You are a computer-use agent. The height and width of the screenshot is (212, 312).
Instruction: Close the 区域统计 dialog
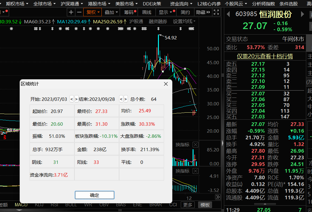(166, 84)
